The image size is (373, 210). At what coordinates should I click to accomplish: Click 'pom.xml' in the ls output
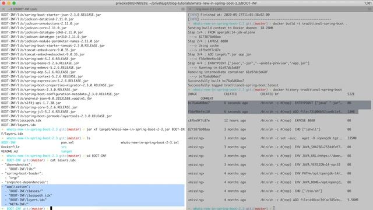tap(68, 142)
